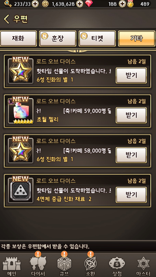
Task: Tap the 초월 젤리 jelly thumbnail
Action: pos(21,111)
